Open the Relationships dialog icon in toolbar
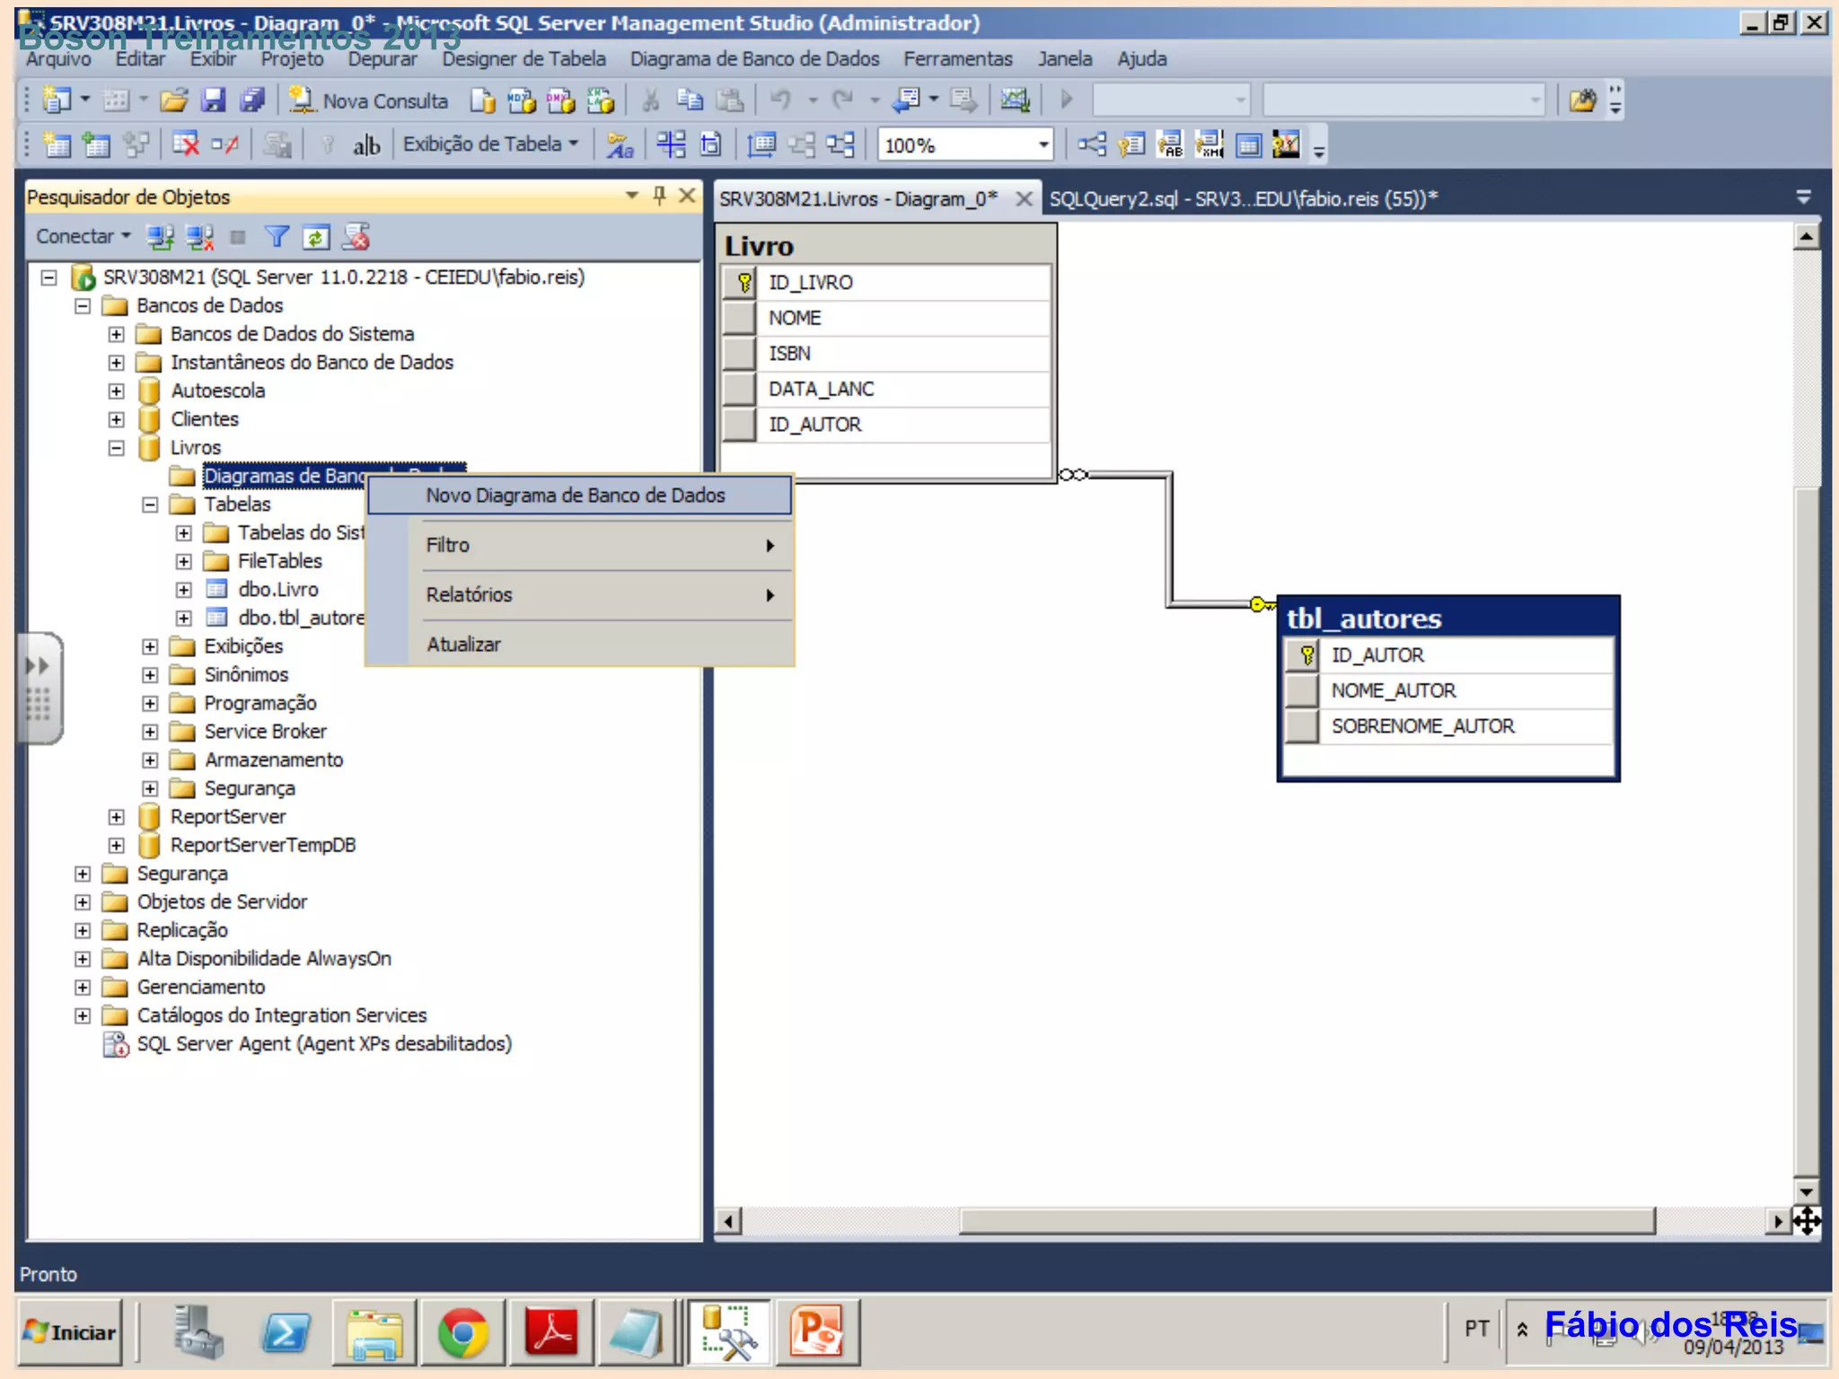The height and width of the screenshot is (1379, 1839). point(1091,145)
